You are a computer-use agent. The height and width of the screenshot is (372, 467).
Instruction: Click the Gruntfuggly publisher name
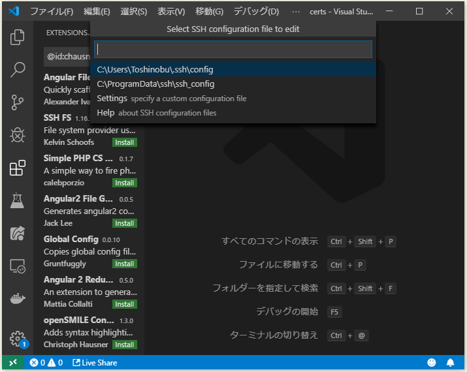(65, 264)
